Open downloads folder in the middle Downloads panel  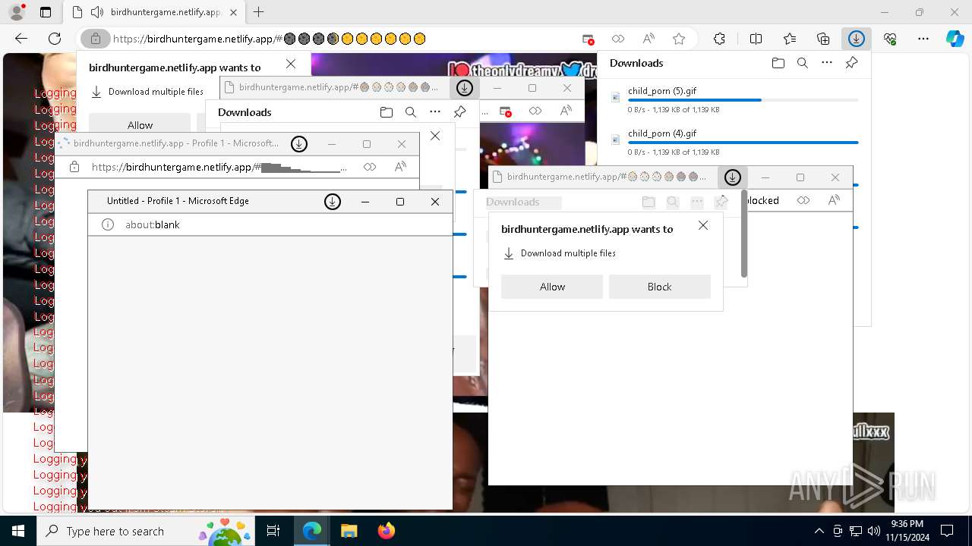pyautogui.click(x=387, y=112)
